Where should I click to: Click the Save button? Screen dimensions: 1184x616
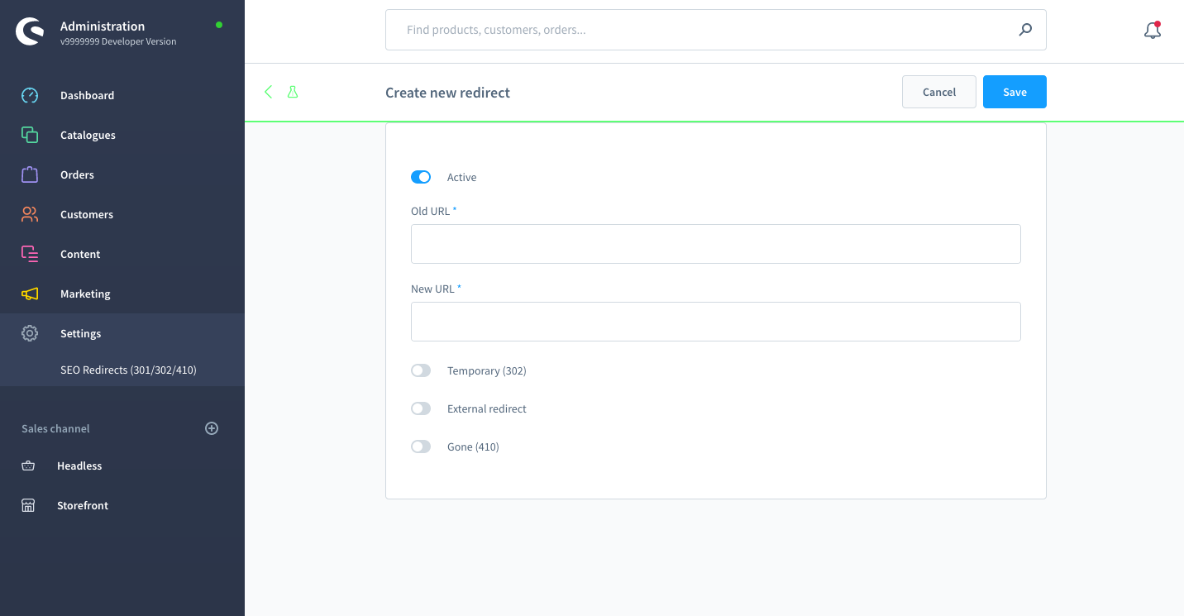1015,92
